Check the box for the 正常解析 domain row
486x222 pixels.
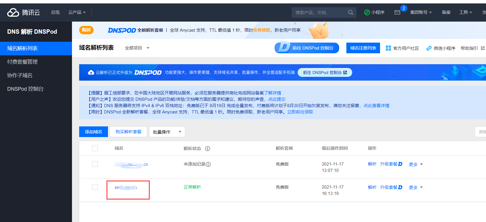click(95, 187)
